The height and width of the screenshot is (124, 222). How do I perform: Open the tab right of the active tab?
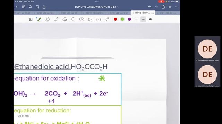(168, 13)
